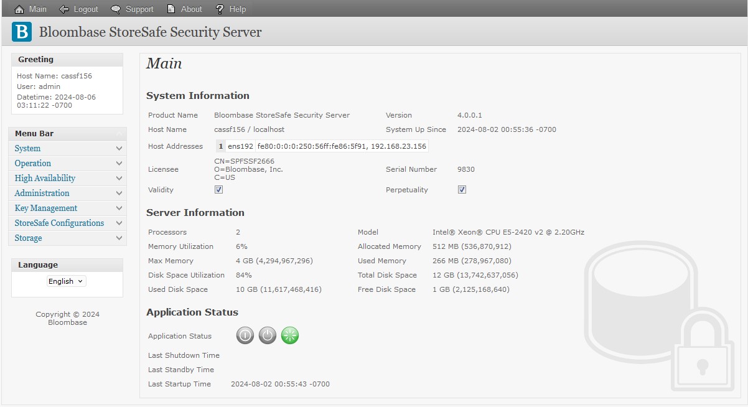This screenshot has width=748, height=407.
Task: Click the Copyright 2024 Bloombase text
Action: pos(67,318)
